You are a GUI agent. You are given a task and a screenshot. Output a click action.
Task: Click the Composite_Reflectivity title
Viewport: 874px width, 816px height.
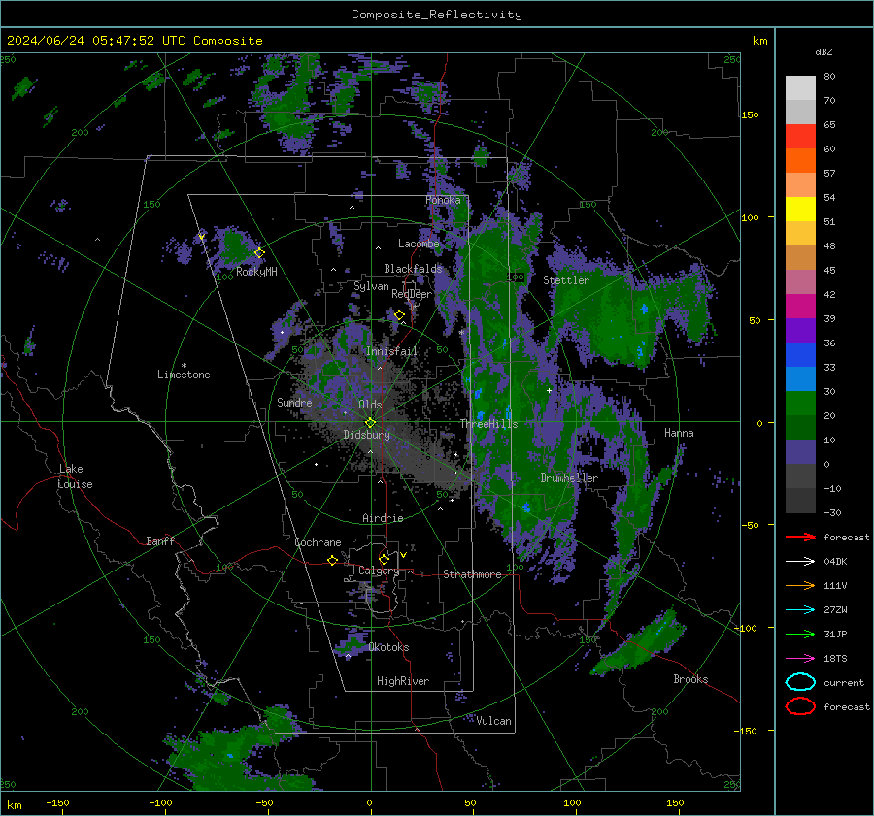(x=437, y=15)
